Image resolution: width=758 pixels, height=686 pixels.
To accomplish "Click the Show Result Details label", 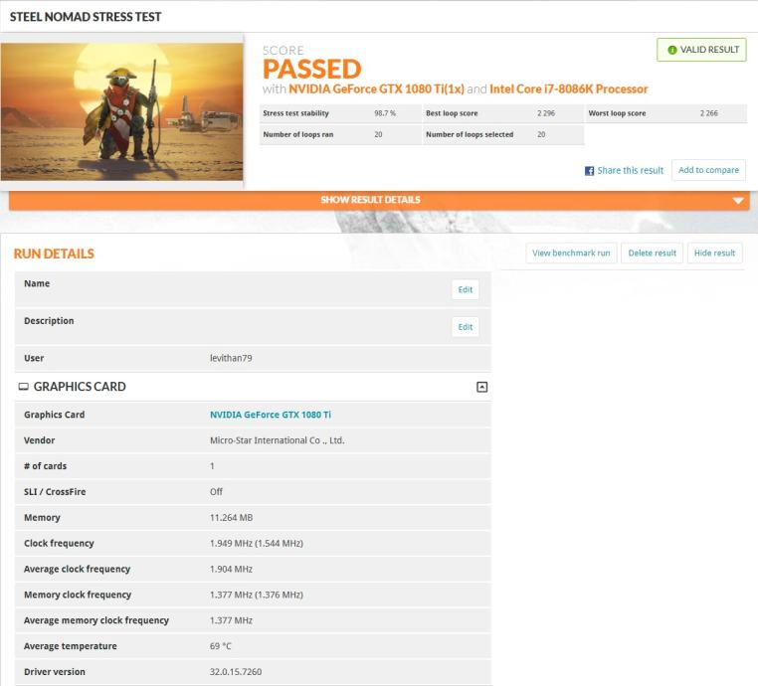I will (x=370, y=200).
